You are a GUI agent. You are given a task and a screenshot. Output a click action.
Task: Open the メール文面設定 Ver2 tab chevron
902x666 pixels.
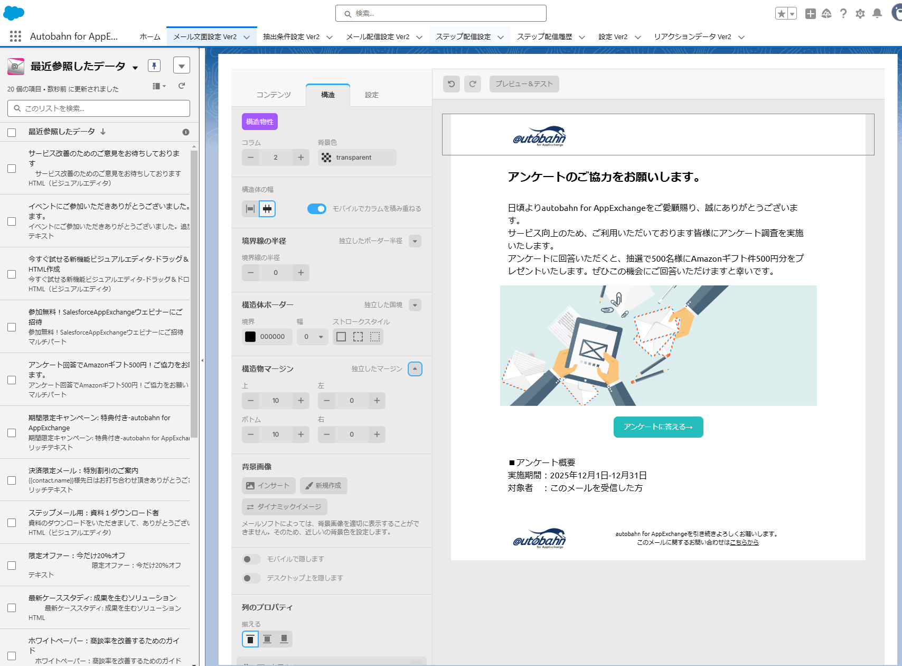click(x=247, y=37)
